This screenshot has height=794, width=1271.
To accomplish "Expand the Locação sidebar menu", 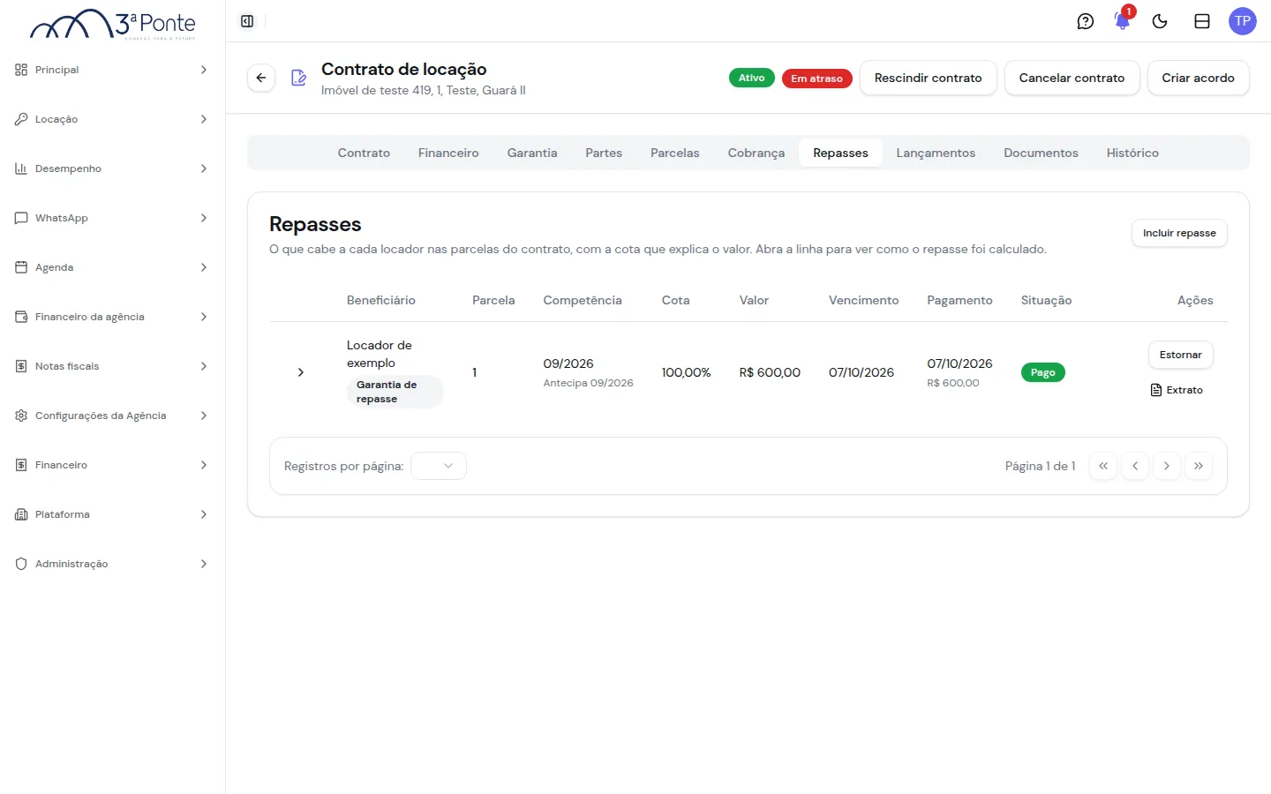I will [113, 119].
